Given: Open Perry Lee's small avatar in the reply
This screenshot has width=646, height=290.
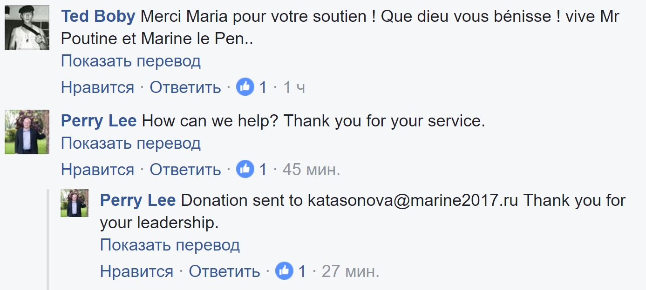Looking at the screenshot, I should [75, 203].
